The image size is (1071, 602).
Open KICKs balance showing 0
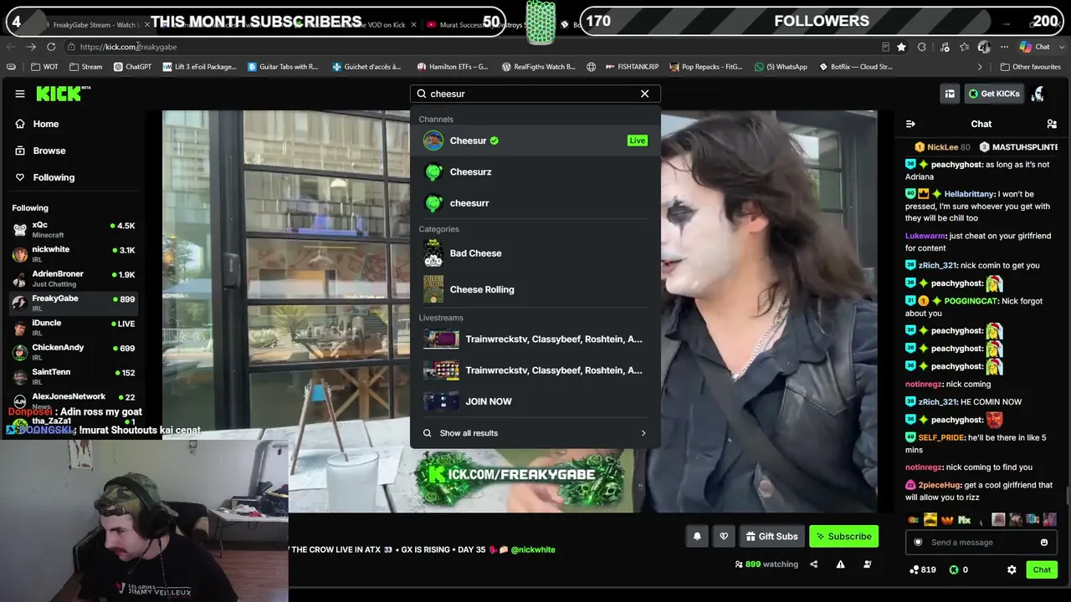click(959, 569)
